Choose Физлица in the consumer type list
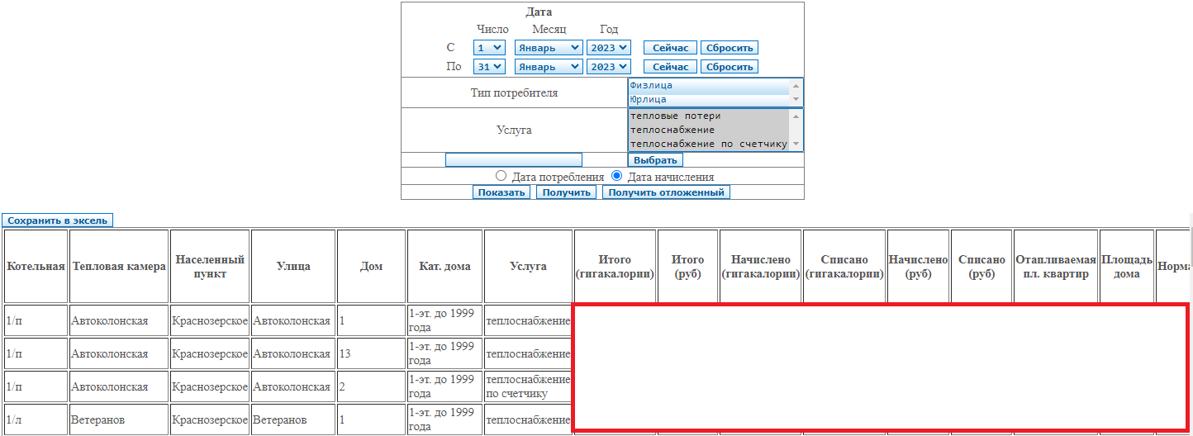Image resolution: width=1193 pixels, height=436 pixels. tap(708, 85)
